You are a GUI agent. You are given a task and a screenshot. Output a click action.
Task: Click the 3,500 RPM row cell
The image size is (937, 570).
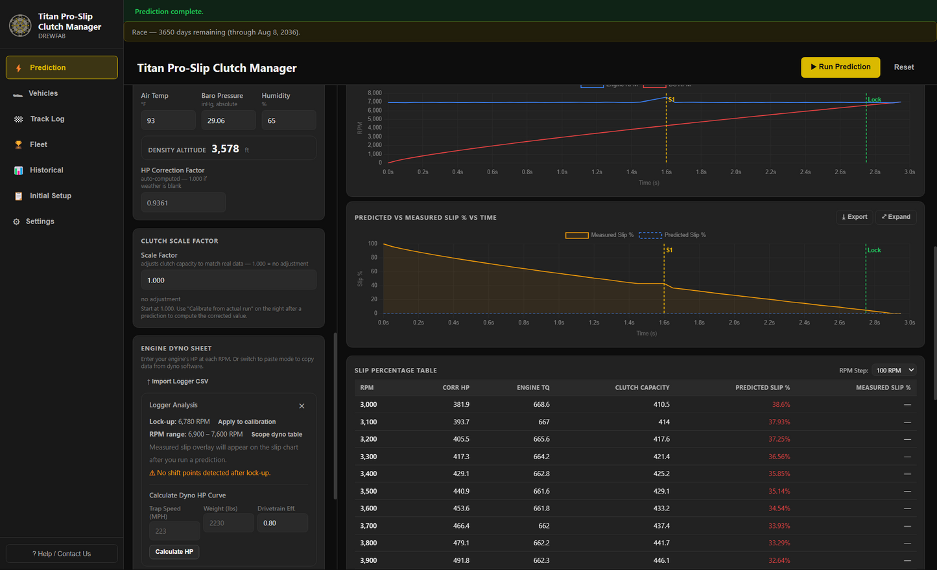click(368, 492)
